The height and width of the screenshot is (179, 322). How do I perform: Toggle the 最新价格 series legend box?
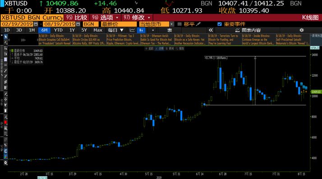point(12,50)
